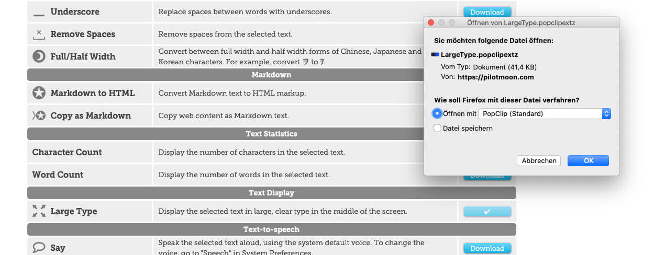
Task: Click 'Remove spaces from the selected text' description
Action: pos(225,34)
